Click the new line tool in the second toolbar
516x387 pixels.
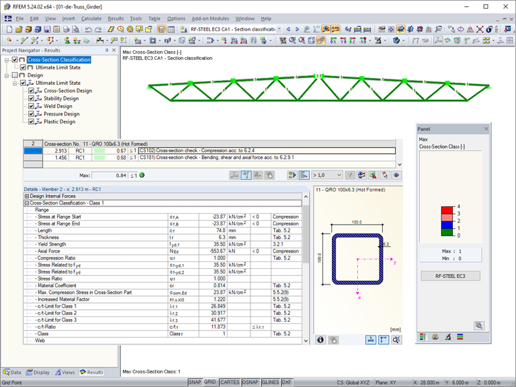point(24,41)
